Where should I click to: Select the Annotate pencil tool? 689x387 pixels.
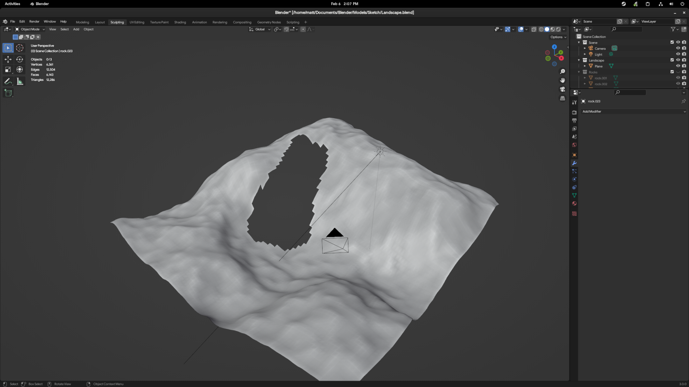tap(8, 81)
